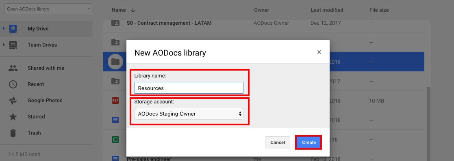
Task: Click the Create button in the dialog
Action: click(308, 142)
